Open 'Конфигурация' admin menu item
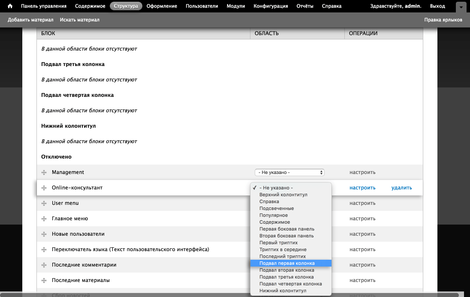This screenshot has width=470, height=297. pyautogui.click(x=271, y=6)
